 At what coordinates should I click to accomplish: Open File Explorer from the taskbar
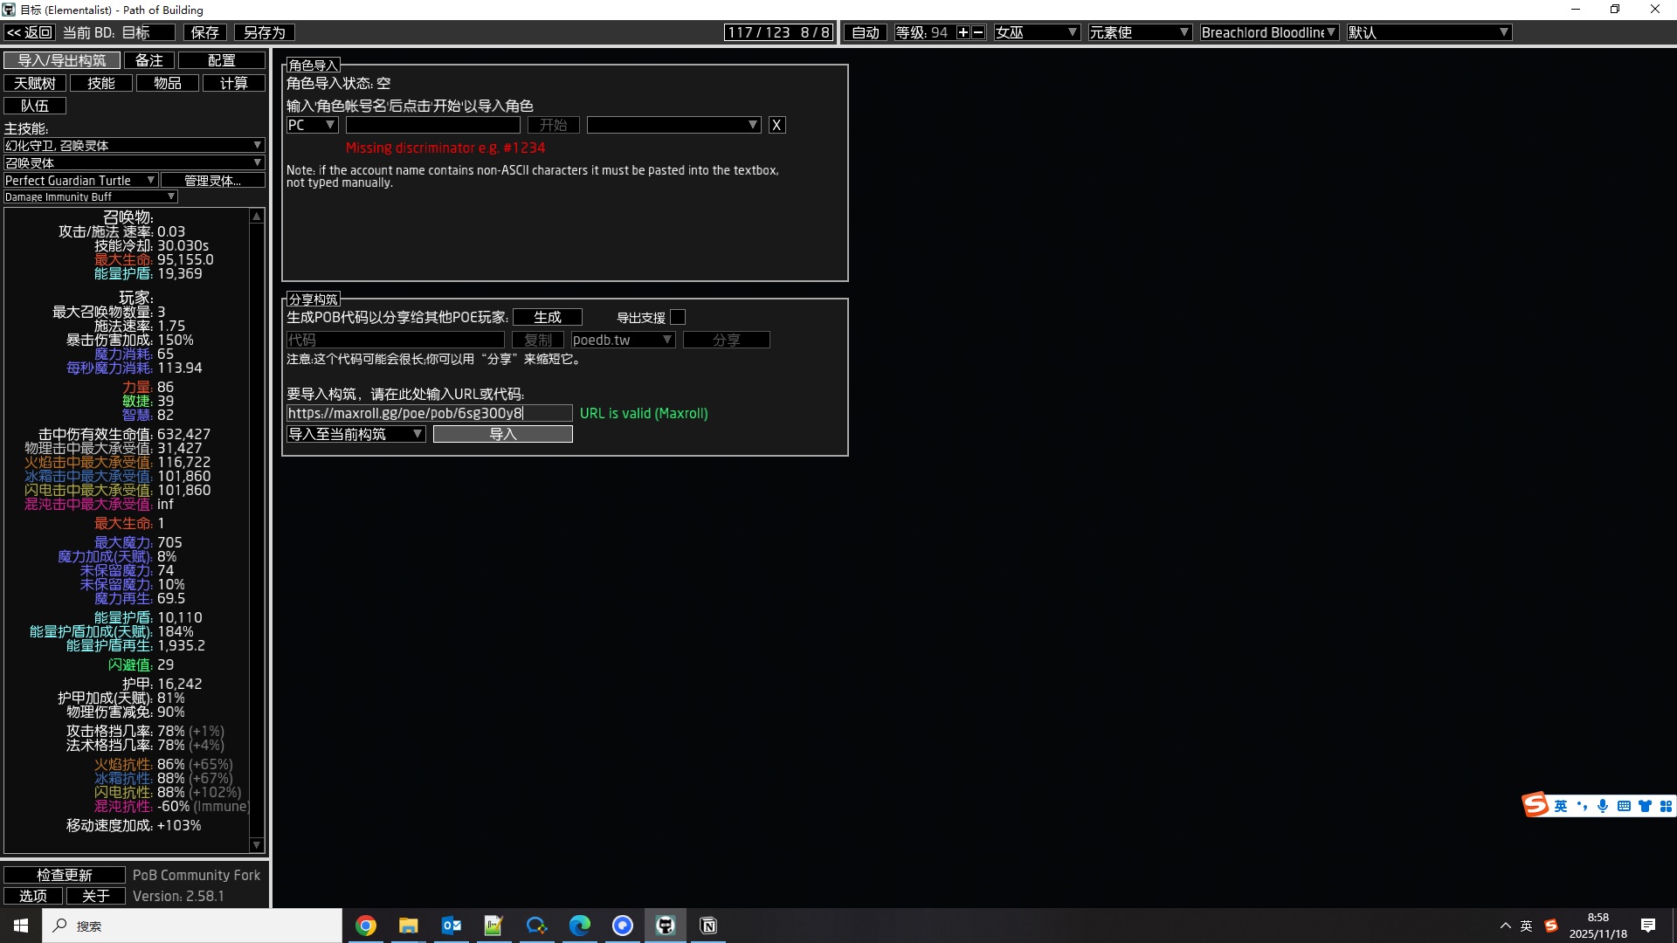(409, 926)
